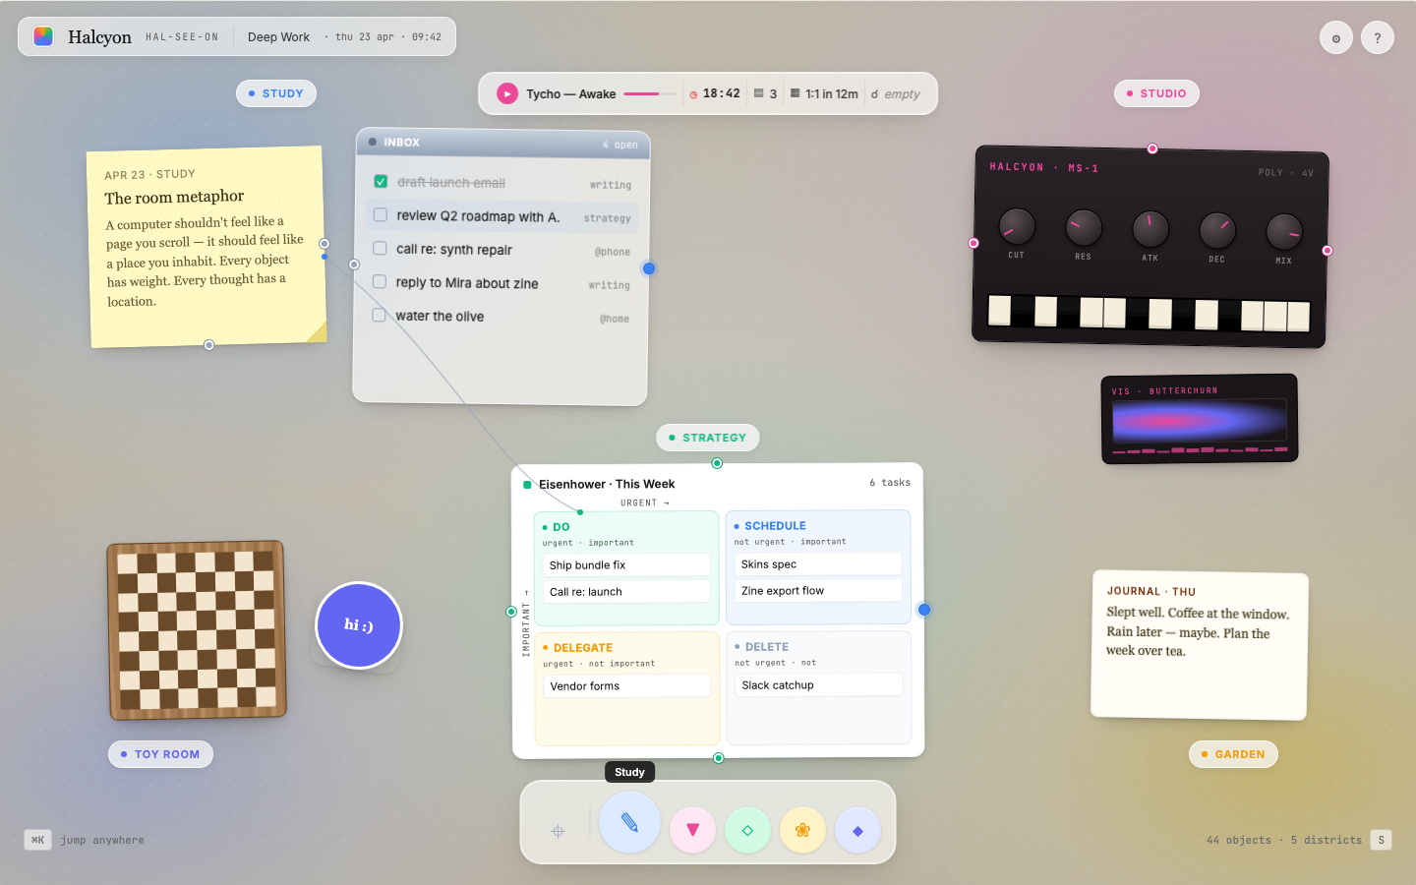1416x885 pixels.
Task: Open the Garden district flower icon
Action: pos(802,830)
